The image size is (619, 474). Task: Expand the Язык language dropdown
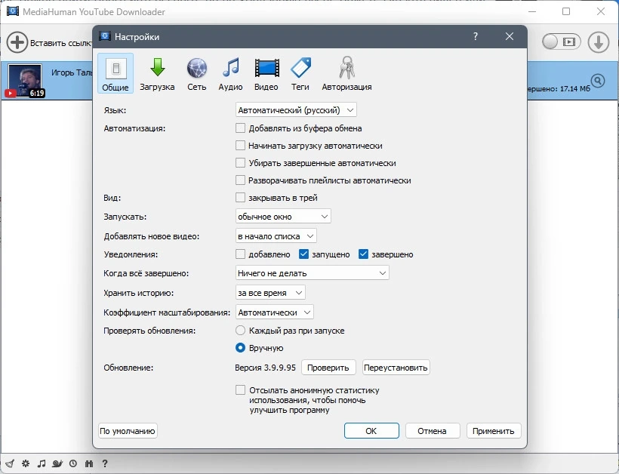[x=296, y=110]
